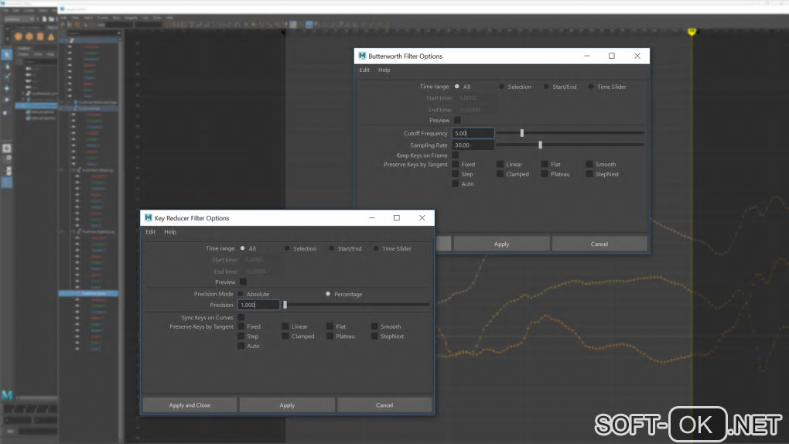Check Step tangent in Butterworth Filter
This screenshot has width=789, height=444.
pyautogui.click(x=456, y=174)
